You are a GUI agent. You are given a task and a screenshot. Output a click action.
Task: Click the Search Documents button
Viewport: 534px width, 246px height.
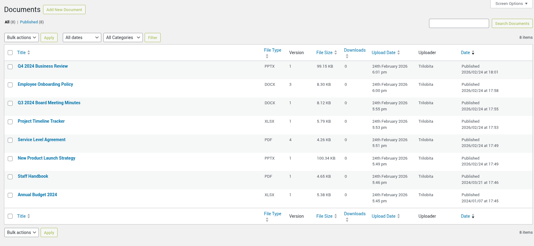512,23
